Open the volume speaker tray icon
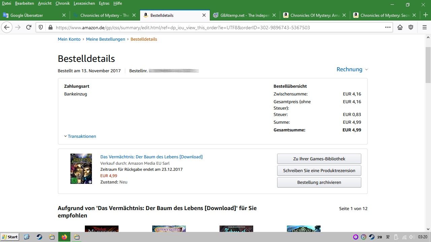Viewport: 431px width, 242px height. tap(412, 237)
